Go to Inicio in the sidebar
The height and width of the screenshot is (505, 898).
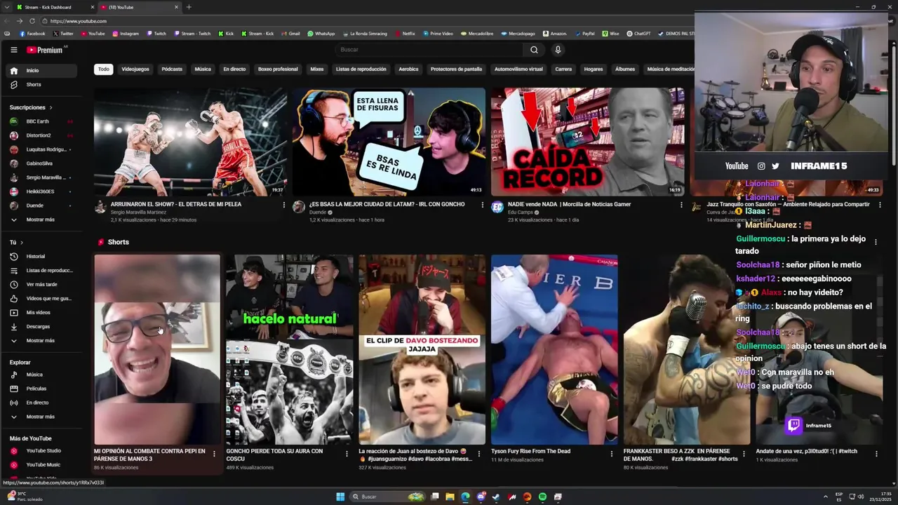click(42, 70)
